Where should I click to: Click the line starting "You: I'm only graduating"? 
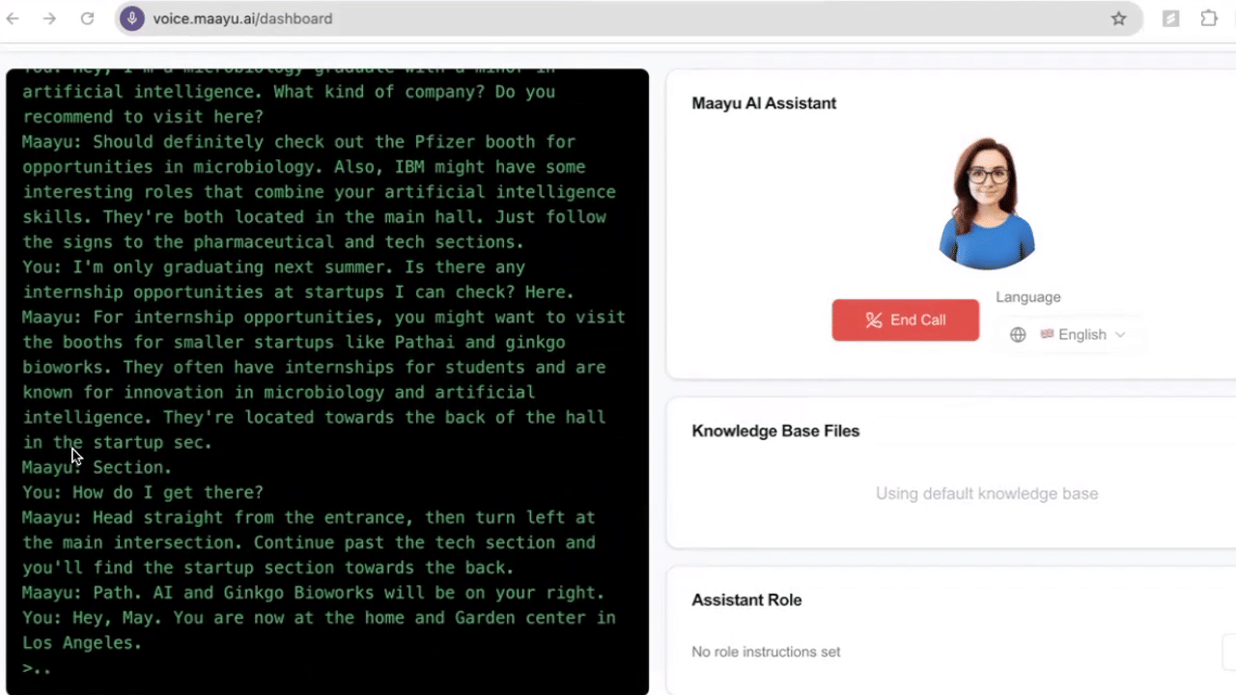coord(273,267)
